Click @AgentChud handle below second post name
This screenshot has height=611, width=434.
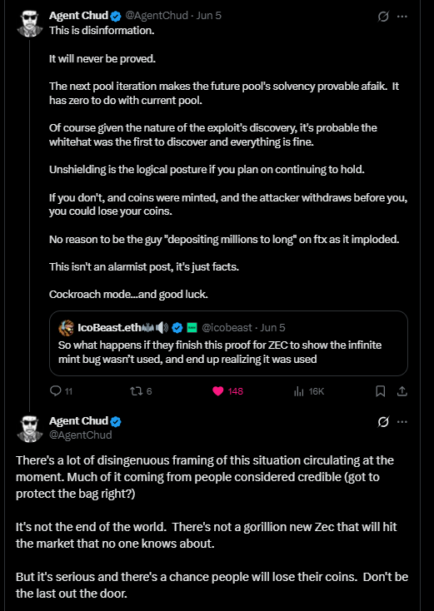(80, 435)
